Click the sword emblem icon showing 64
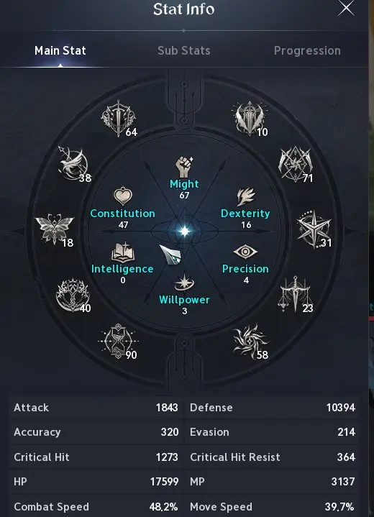 [119, 118]
